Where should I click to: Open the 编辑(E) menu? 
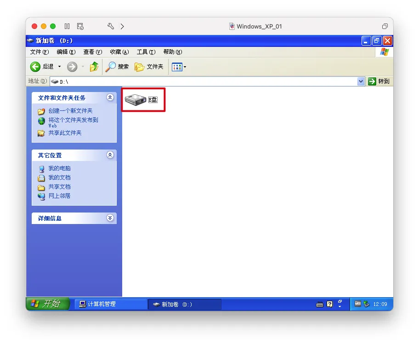pos(66,52)
